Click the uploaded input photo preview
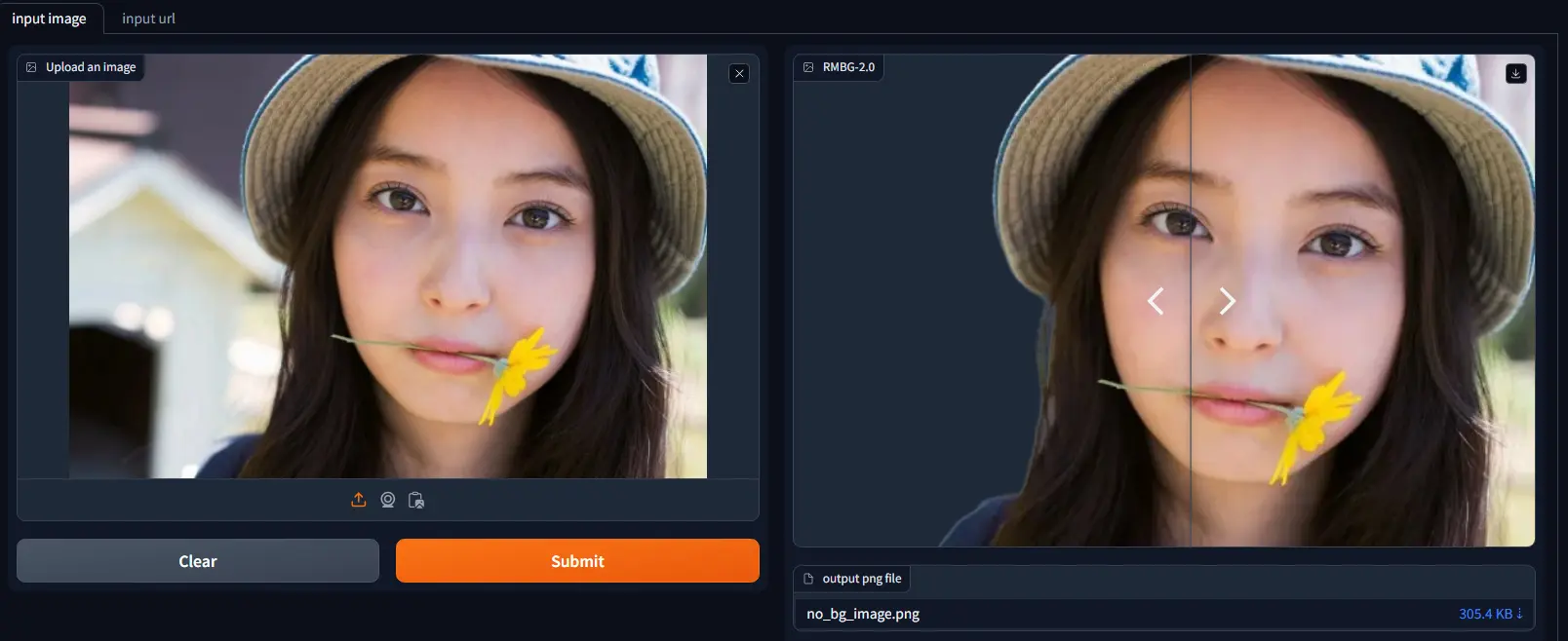This screenshot has height=641, width=1568. [388, 266]
